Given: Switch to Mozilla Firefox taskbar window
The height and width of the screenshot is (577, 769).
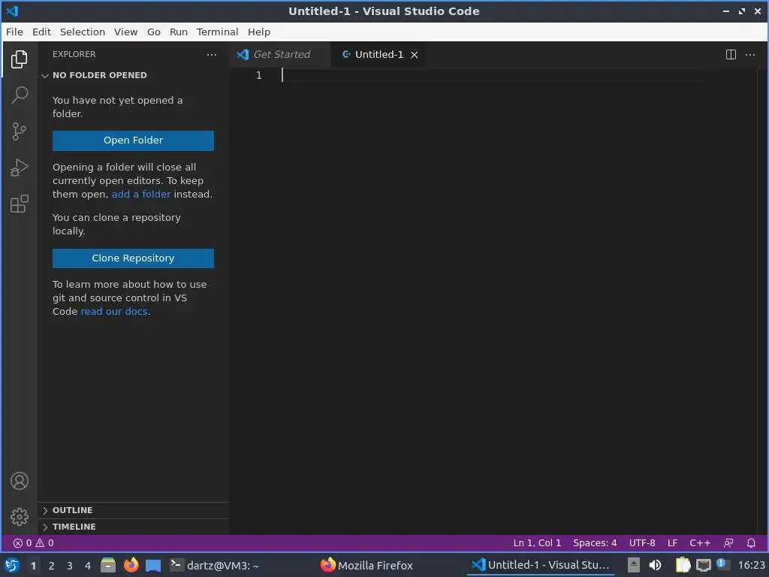Looking at the screenshot, I should point(366,565).
